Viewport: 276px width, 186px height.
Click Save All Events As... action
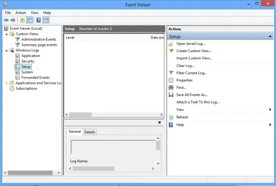192,95
